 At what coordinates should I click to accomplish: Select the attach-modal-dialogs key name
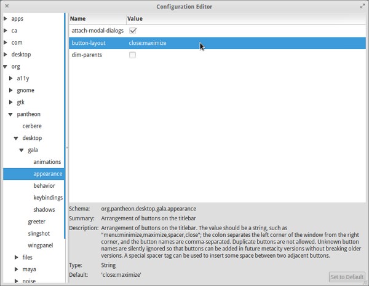coord(97,31)
